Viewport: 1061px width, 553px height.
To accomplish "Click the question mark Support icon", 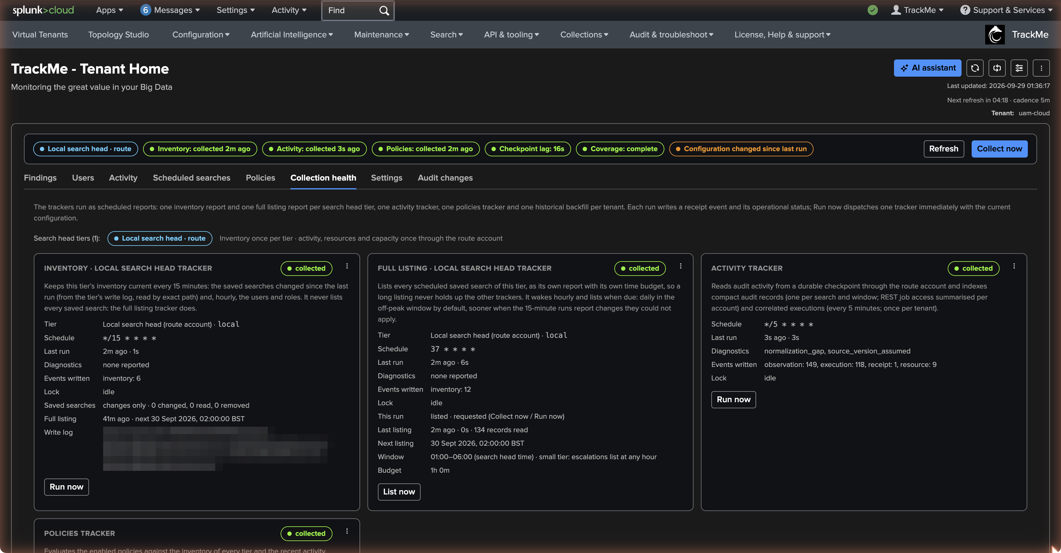I will click(x=965, y=10).
